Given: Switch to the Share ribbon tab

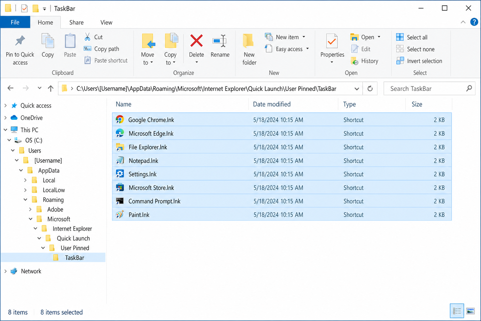Looking at the screenshot, I should point(76,22).
